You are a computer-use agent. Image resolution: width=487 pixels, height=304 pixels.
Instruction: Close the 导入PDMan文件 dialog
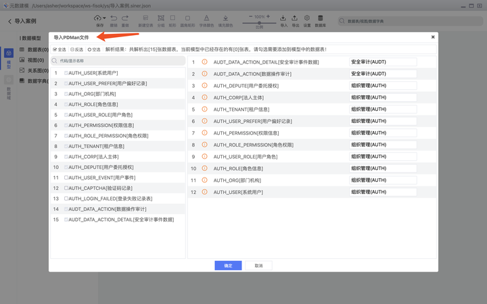433,37
